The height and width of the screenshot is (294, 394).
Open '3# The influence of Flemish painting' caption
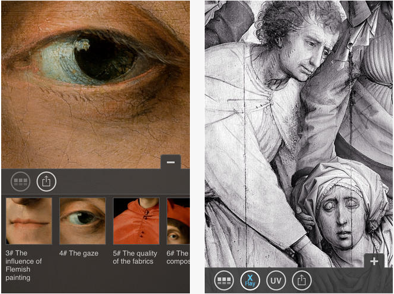pos(24,265)
